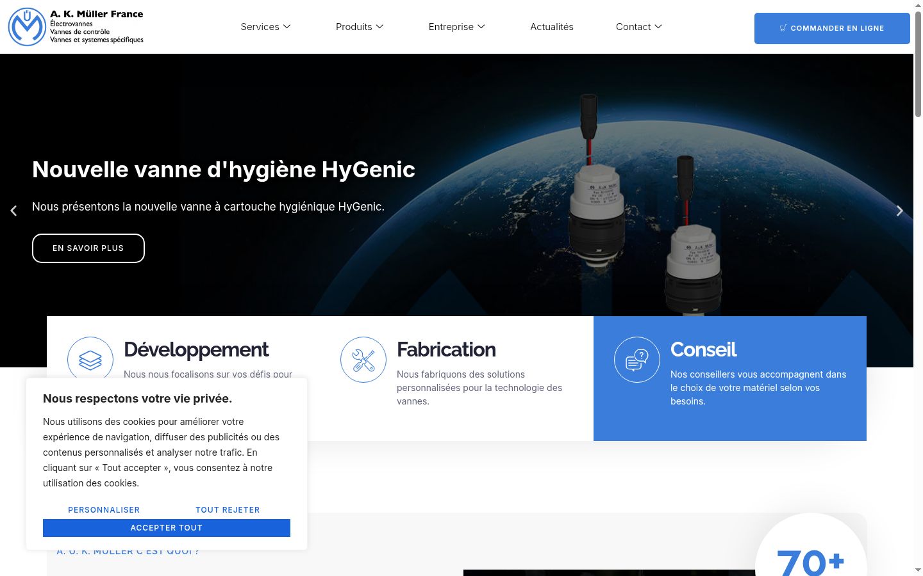The width and height of the screenshot is (923, 576).
Task: Show the previous carousel slide
Action: click(13, 211)
